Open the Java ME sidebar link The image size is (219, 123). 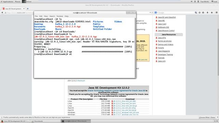161,20
